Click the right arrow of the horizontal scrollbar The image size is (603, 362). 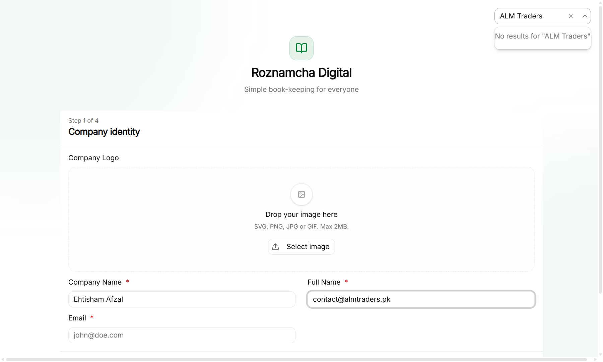pyautogui.click(x=595, y=360)
